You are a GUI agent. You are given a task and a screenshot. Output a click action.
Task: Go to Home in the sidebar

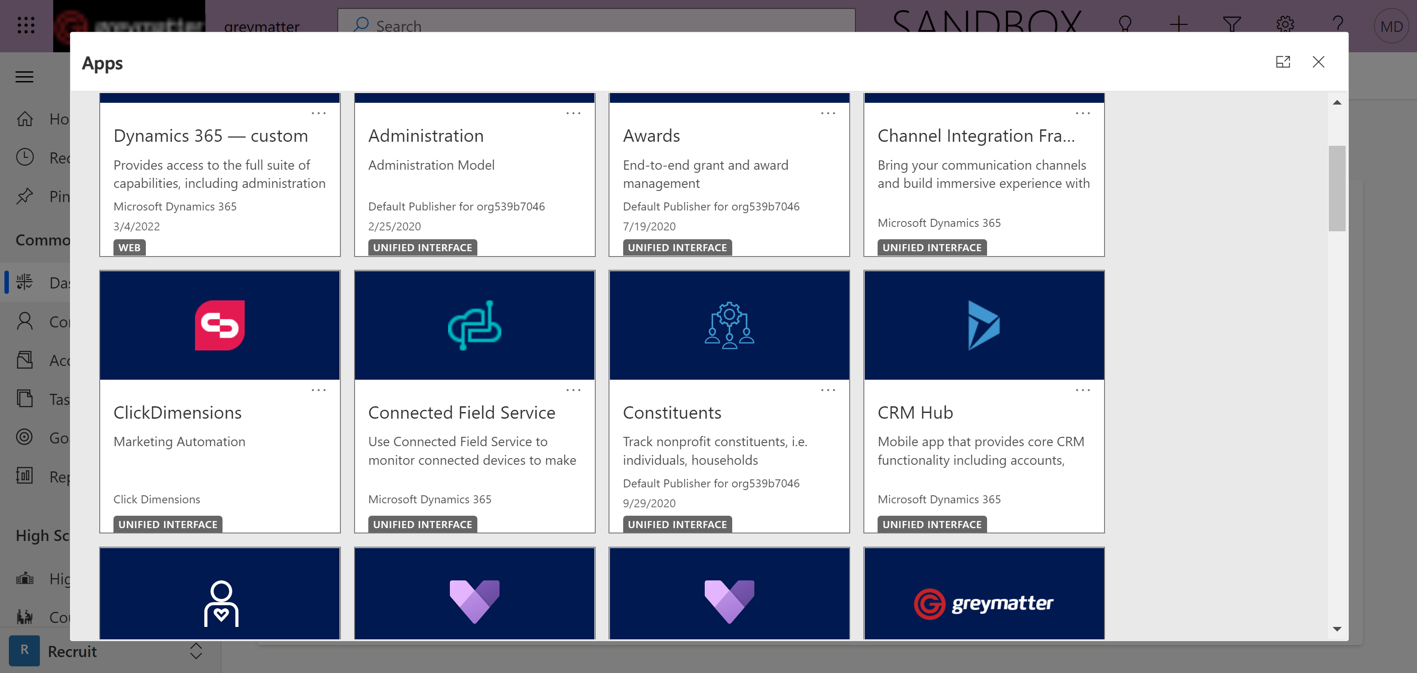tap(35, 119)
